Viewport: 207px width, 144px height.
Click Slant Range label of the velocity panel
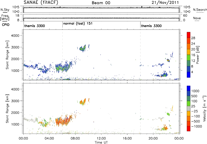pos(7,109)
